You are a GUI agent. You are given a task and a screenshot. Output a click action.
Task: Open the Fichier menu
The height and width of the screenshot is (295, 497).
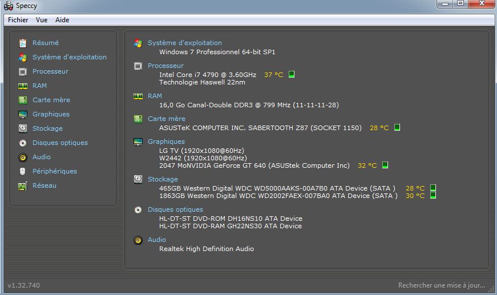[18, 20]
